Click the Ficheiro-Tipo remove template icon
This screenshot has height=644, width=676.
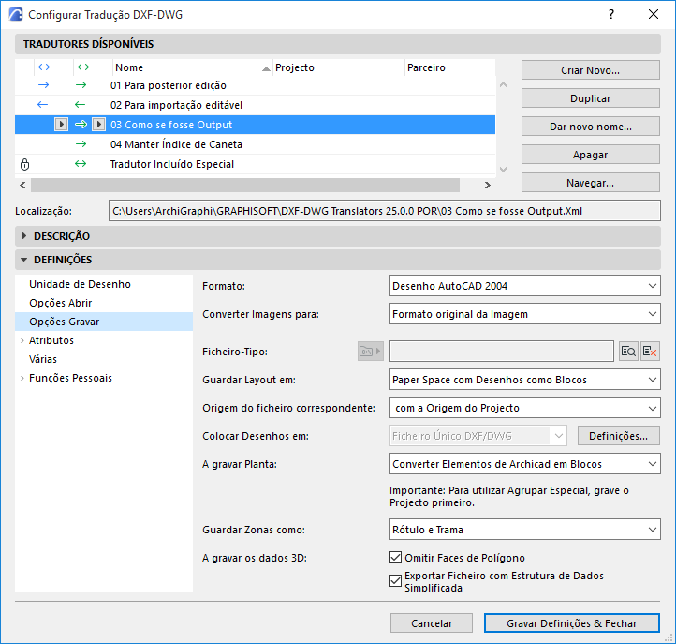pyautogui.click(x=650, y=352)
